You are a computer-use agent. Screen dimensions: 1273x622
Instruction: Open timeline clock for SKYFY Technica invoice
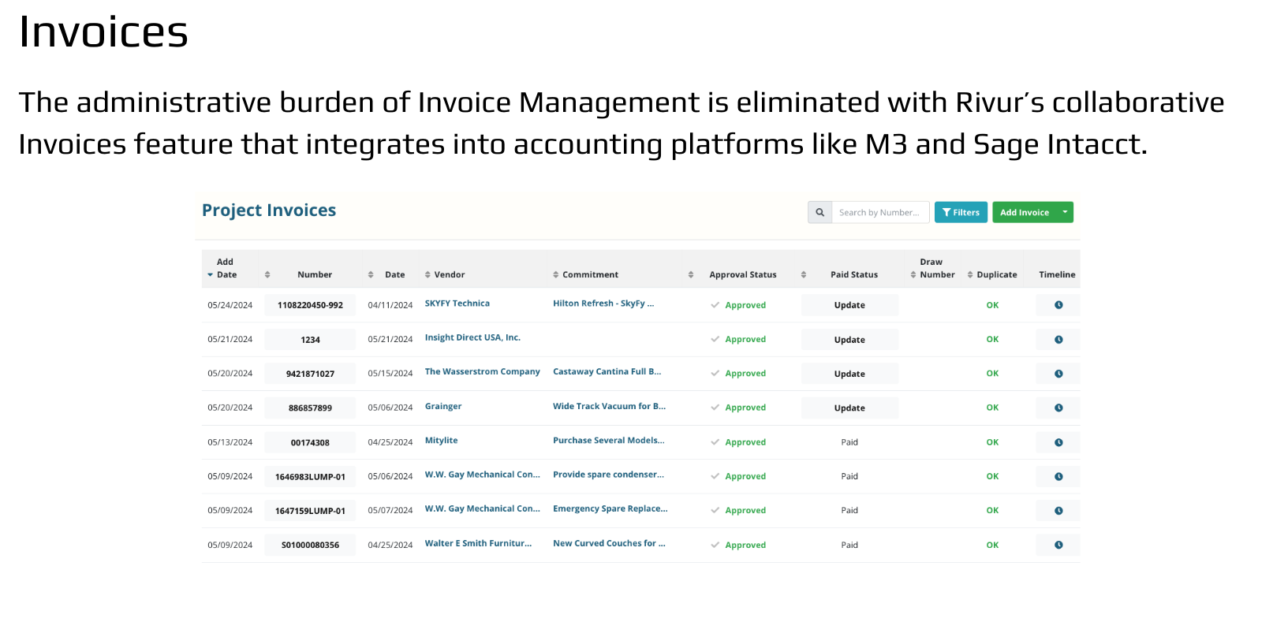[1058, 305]
